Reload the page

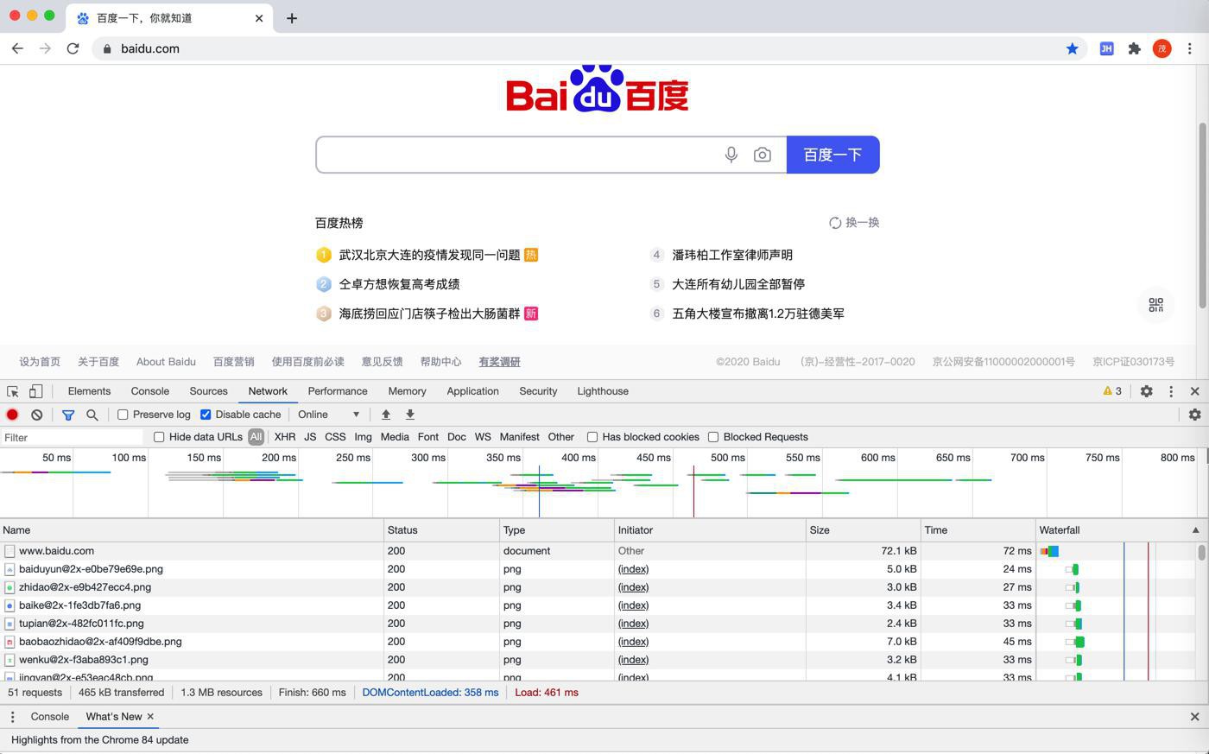(x=73, y=48)
